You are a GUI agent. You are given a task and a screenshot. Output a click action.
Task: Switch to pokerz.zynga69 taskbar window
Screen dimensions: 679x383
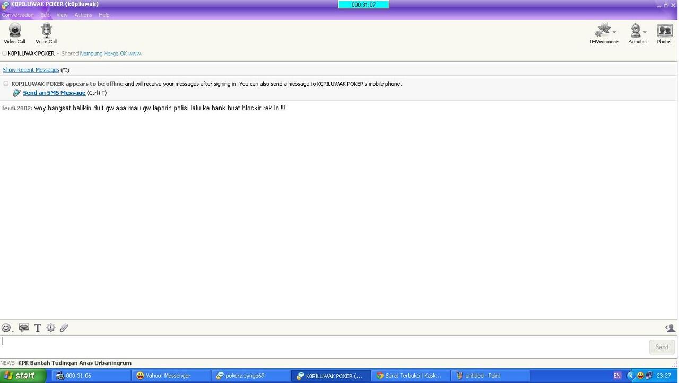(x=250, y=376)
